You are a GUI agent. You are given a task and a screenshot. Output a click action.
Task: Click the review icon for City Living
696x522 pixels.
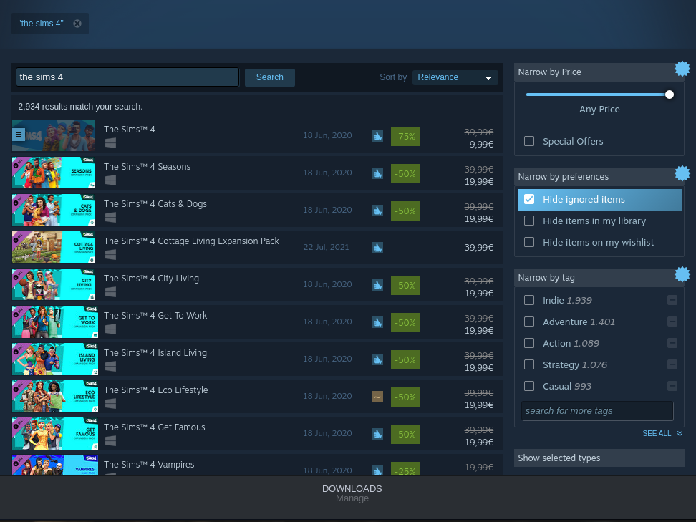pyautogui.click(x=377, y=285)
